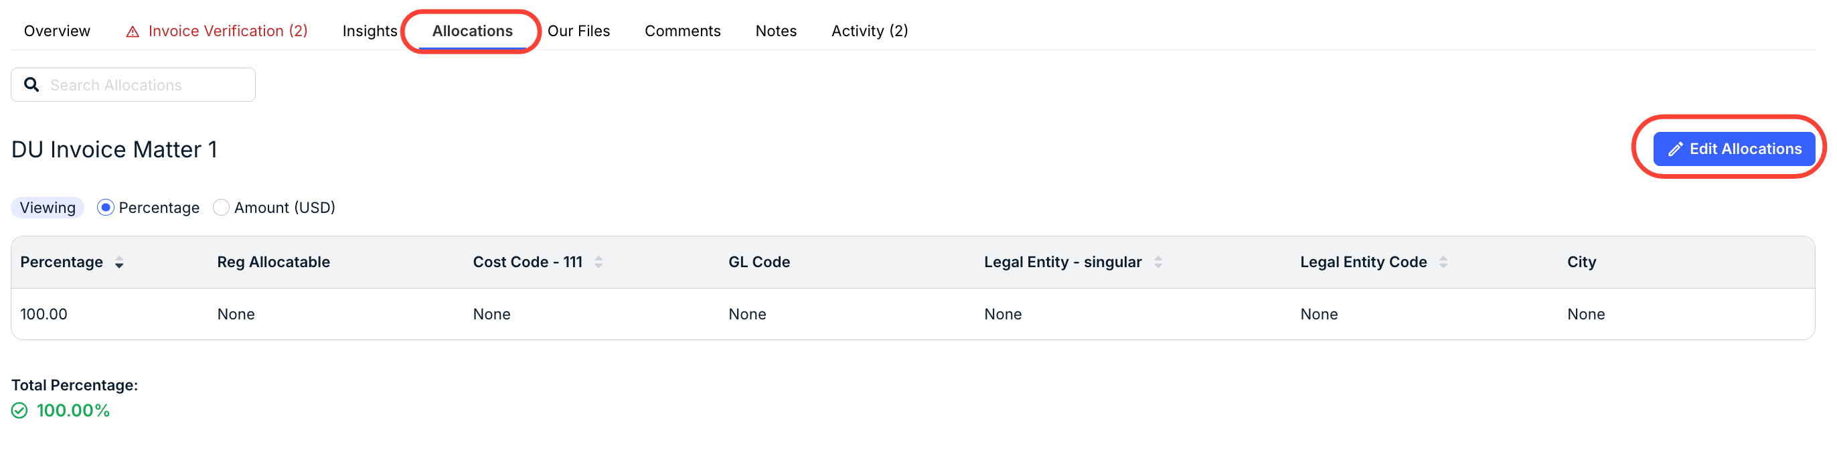Go to the Comments tab
1837x458 pixels.
(x=682, y=31)
